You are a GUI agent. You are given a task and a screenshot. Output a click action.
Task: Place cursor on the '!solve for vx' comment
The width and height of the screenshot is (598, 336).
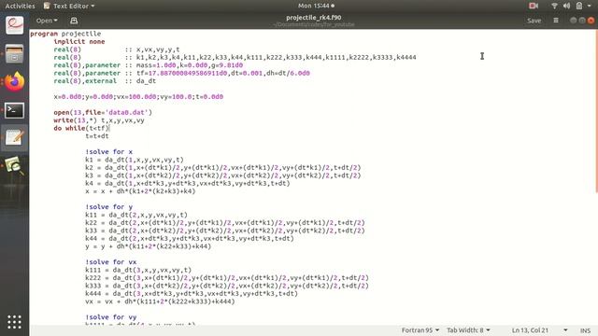(110, 262)
